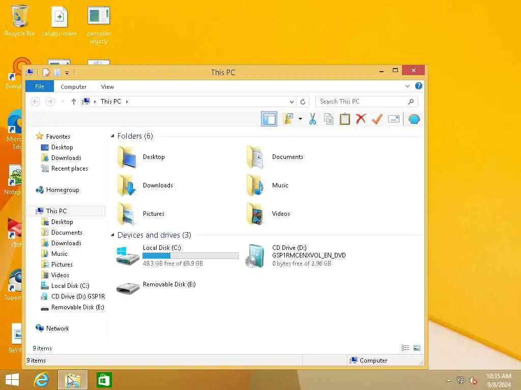
Task: Select Videos under This PC tree
Action: point(55,275)
